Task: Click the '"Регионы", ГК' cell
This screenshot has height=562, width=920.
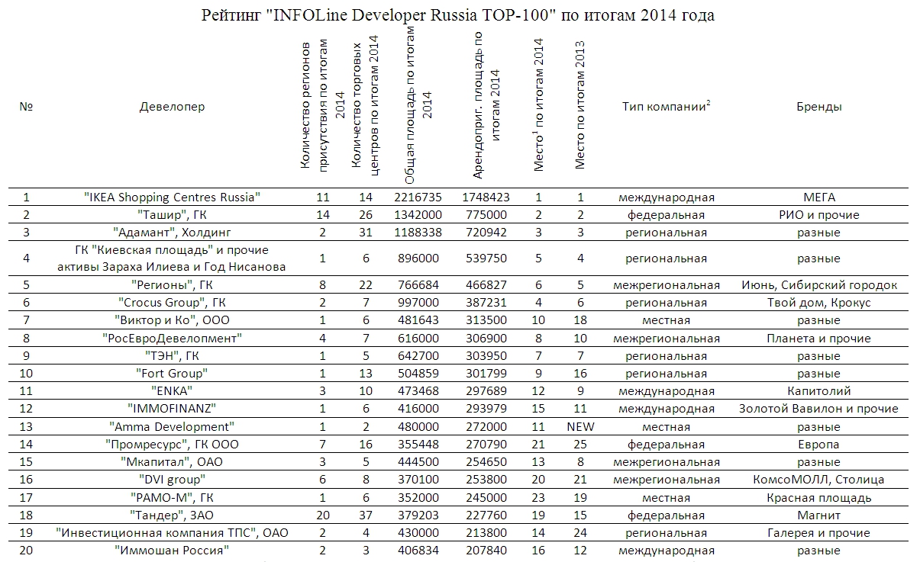Action: 172,285
